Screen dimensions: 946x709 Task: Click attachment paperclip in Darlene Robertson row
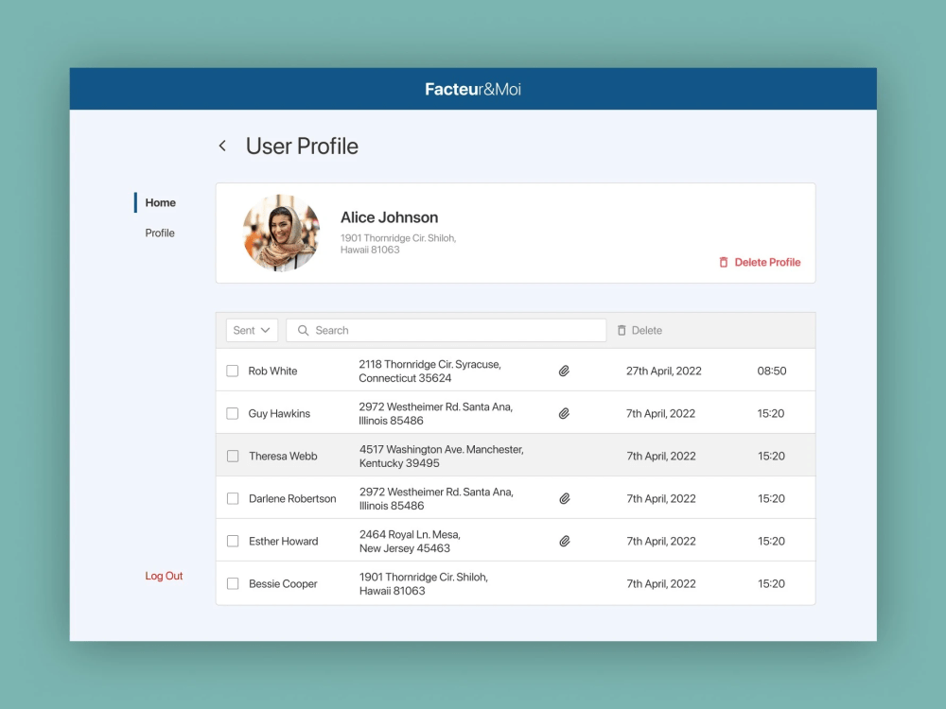tap(565, 498)
